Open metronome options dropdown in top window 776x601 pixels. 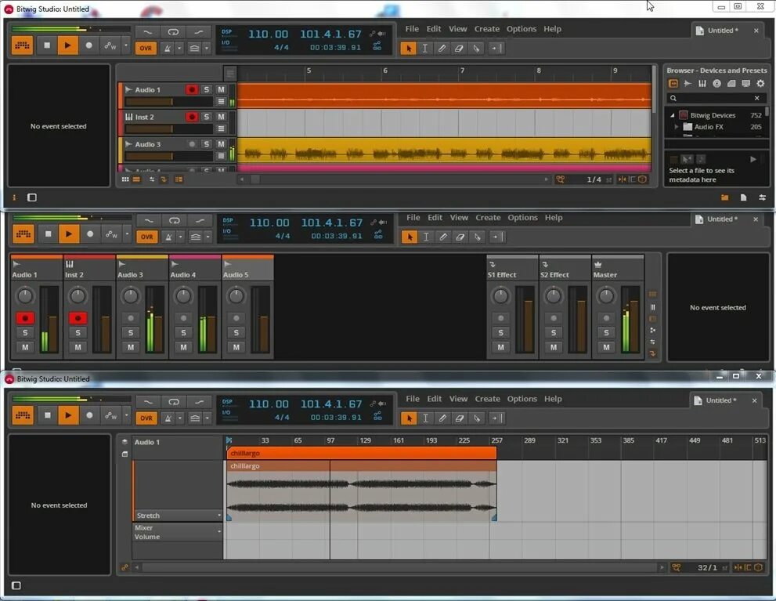click(179, 48)
